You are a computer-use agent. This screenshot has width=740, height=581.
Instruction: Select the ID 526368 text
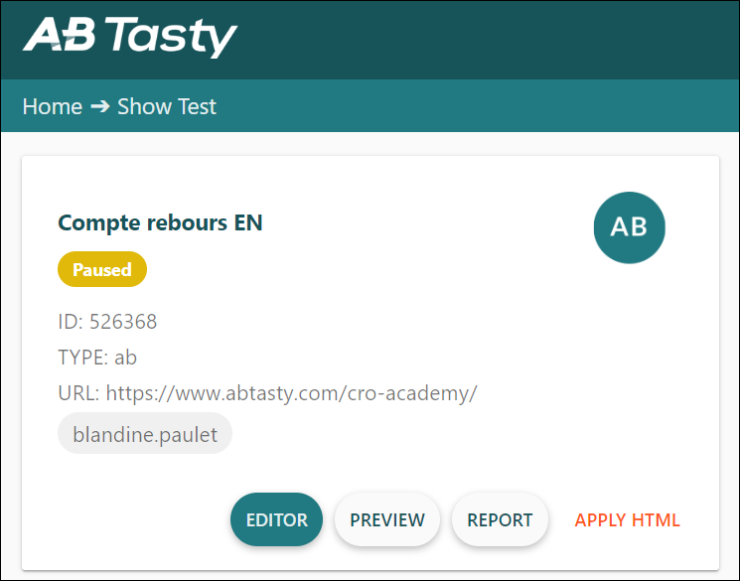tap(107, 322)
